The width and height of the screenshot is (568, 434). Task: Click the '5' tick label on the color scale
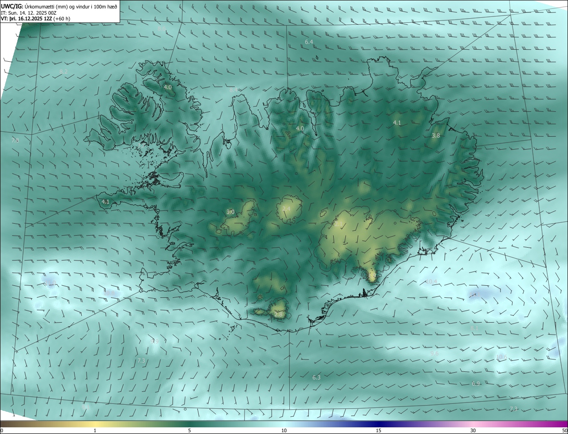(189, 430)
